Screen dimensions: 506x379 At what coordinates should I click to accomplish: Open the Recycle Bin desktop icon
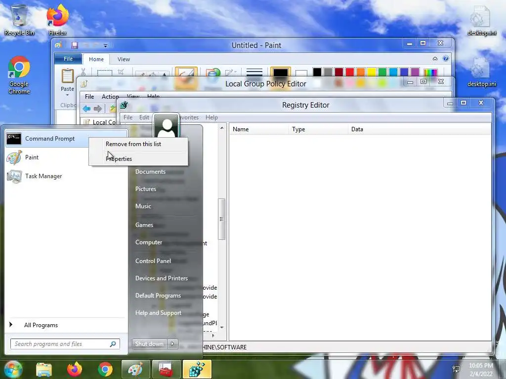coord(19,20)
